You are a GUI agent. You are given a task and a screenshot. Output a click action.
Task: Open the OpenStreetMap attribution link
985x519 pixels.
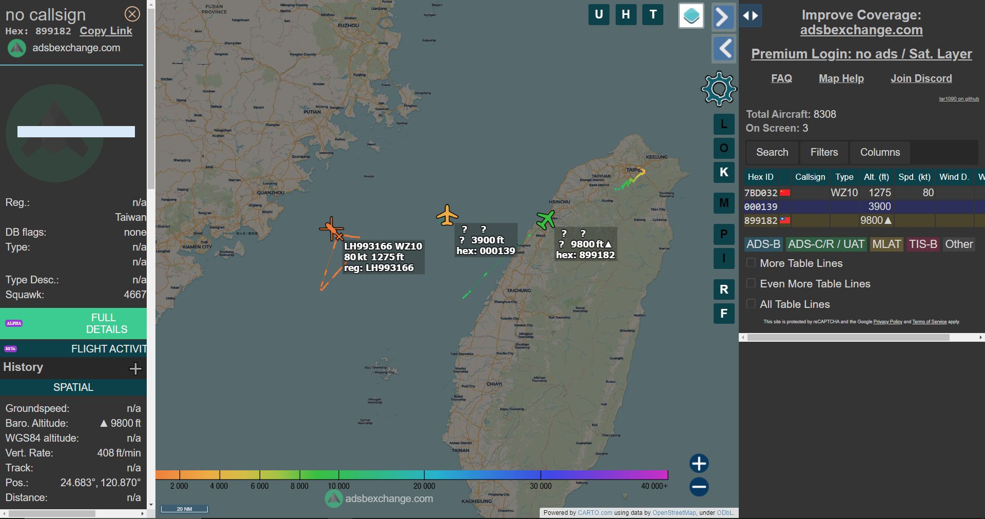tap(674, 513)
